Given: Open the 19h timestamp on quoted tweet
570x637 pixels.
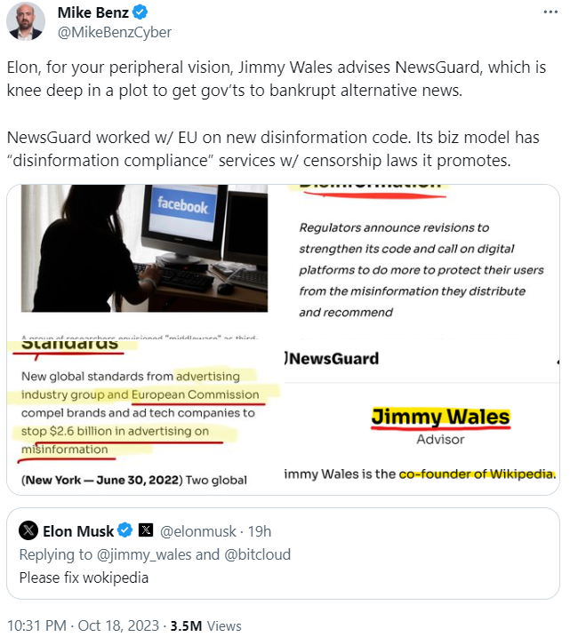Looking at the screenshot, I should pos(260,531).
